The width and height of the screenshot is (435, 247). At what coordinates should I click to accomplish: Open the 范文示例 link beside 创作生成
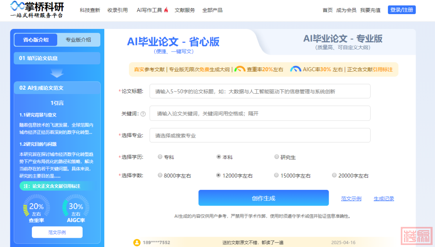point(351,198)
